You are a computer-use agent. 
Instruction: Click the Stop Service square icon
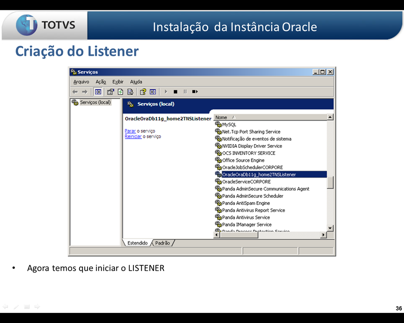point(175,92)
